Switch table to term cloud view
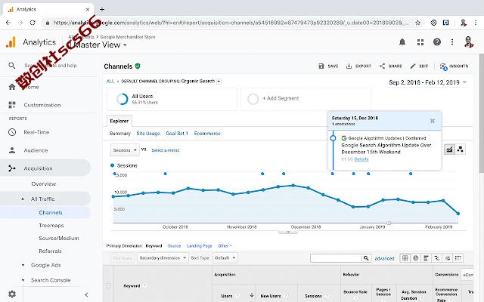This screenshot has width=484, height=302. tap(448, 258)
